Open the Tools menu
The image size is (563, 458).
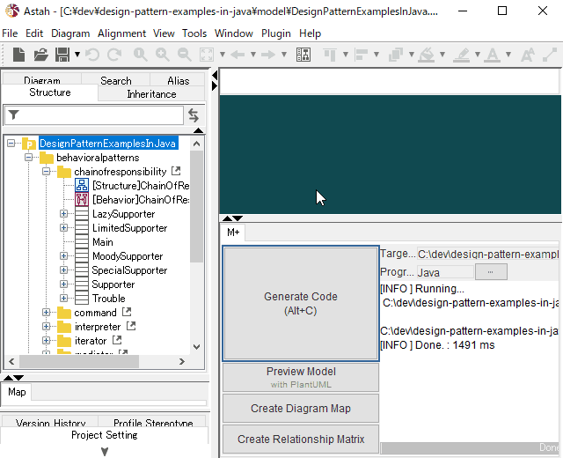coord(194,33)
